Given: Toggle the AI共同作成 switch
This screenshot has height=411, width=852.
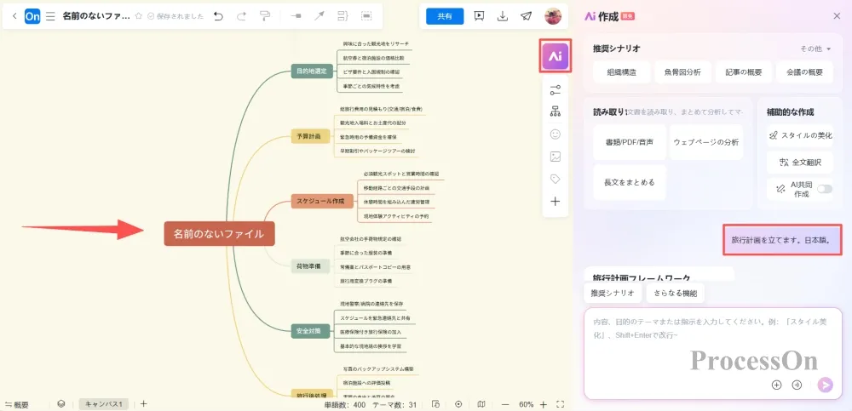Looking at the screenshot, I should coord(824,189).
